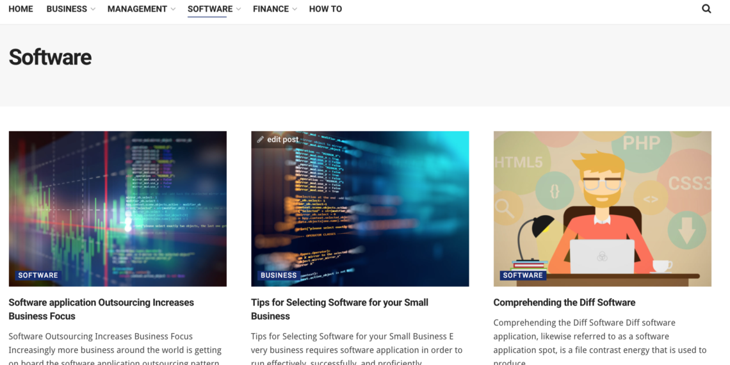Open the BUSINESS menu item
The image size is (730, 365).
click(67, 9)
